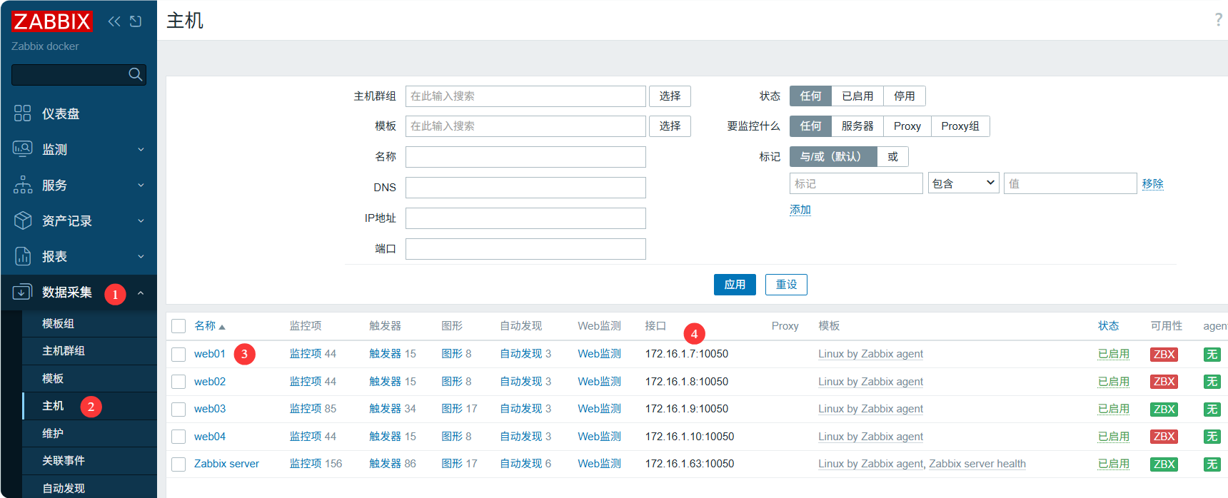1228x498 pixels.
Task: Open 主机群组 in the sidebar submenu
Action: pyautogui.click(x=64, y=351)
